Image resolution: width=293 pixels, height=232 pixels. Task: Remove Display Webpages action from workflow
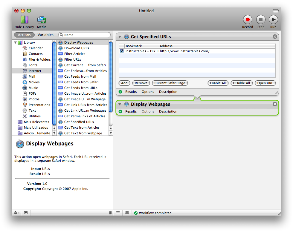coord(275,104)
